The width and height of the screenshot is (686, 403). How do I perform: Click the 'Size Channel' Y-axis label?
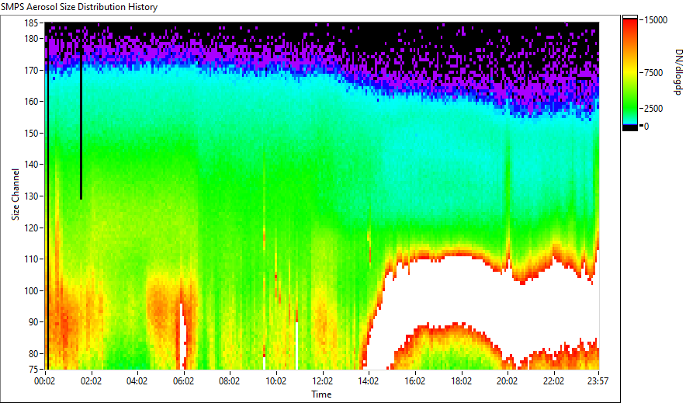[16, 194]
